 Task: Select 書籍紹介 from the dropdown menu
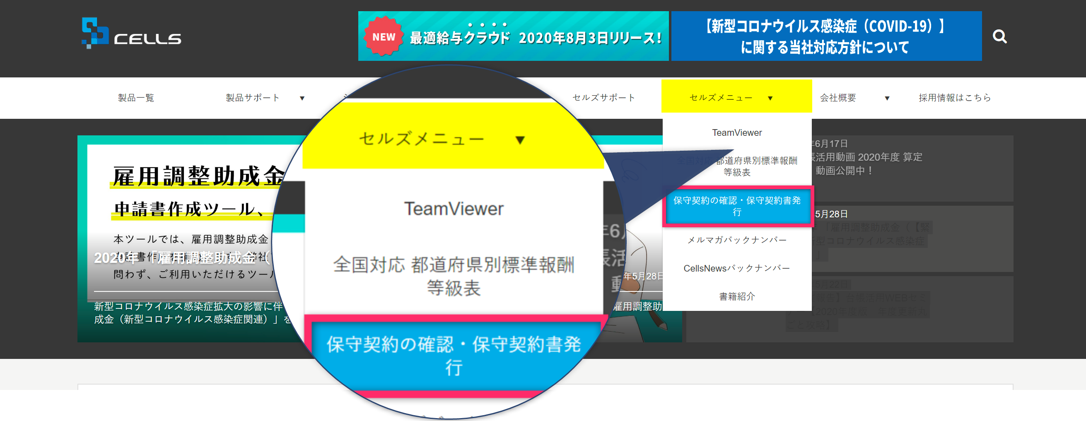point(736,297)
